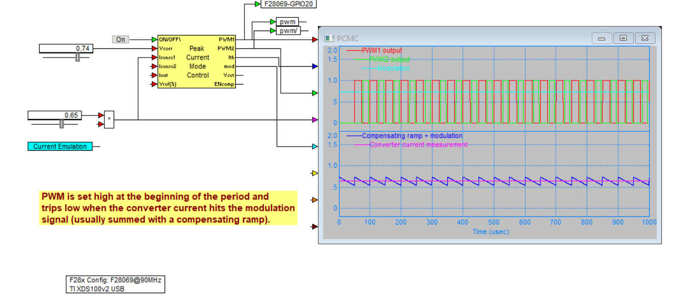This screenshot has height=308, width=679.
Task: Click the lower input arrow of the multiply block
Action: 101,124
